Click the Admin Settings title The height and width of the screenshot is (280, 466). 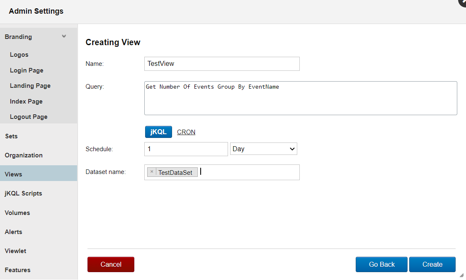pyautogui.click(x=36, y=11)
